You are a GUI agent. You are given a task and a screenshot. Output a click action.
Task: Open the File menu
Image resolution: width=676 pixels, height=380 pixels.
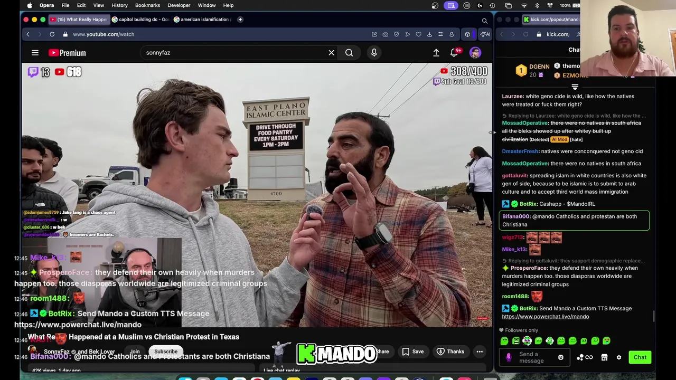(65, 5)
